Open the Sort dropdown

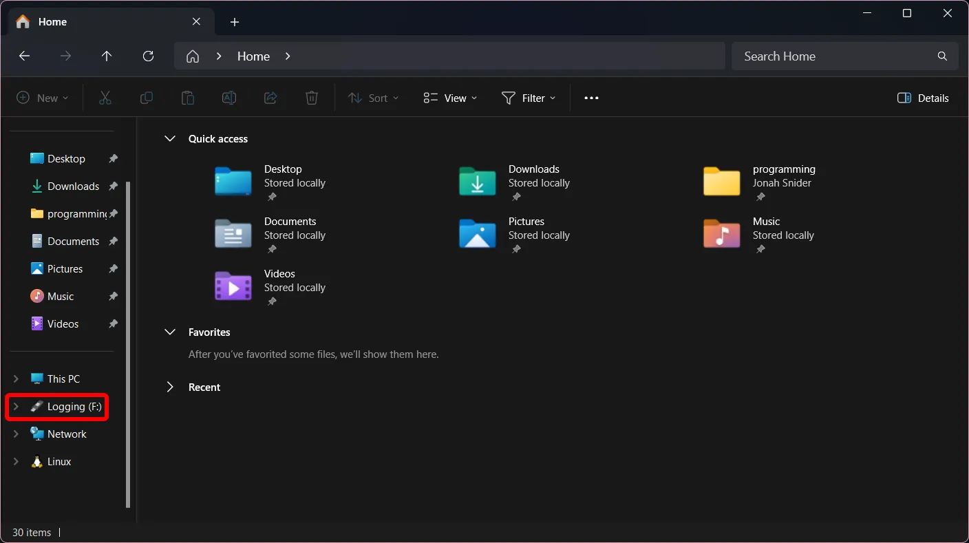tap(373, 98)
